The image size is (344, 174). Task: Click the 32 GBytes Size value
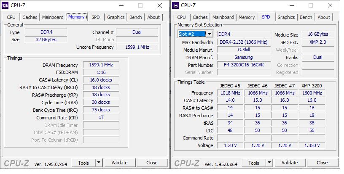coord(46,40)
